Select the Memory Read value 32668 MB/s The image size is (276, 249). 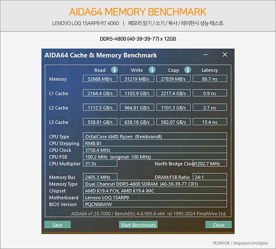[100, 79]
